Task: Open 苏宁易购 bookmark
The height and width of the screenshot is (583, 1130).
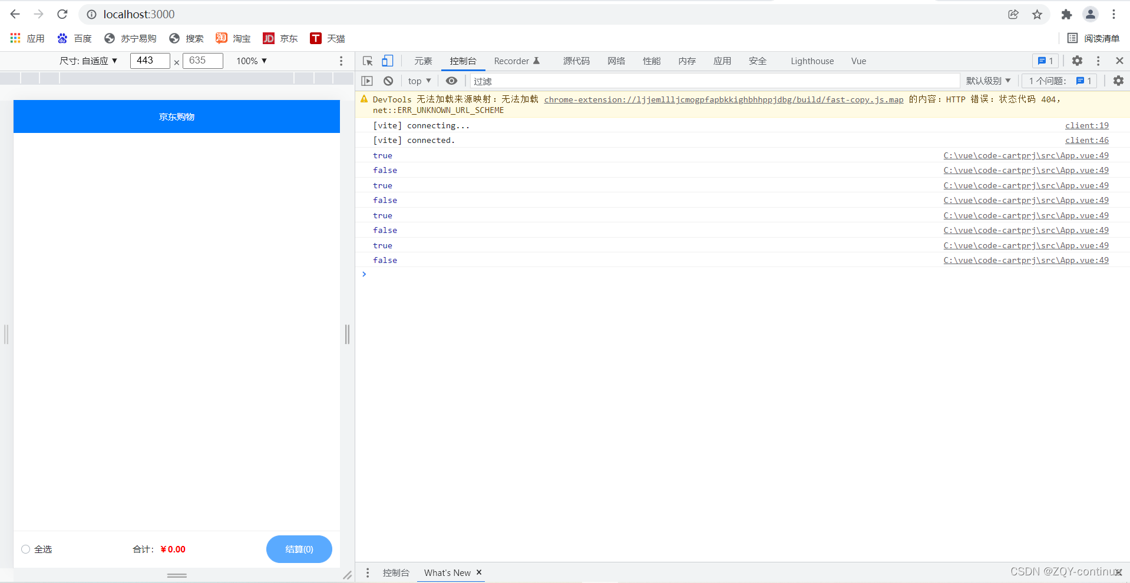Action: point(130,38)
